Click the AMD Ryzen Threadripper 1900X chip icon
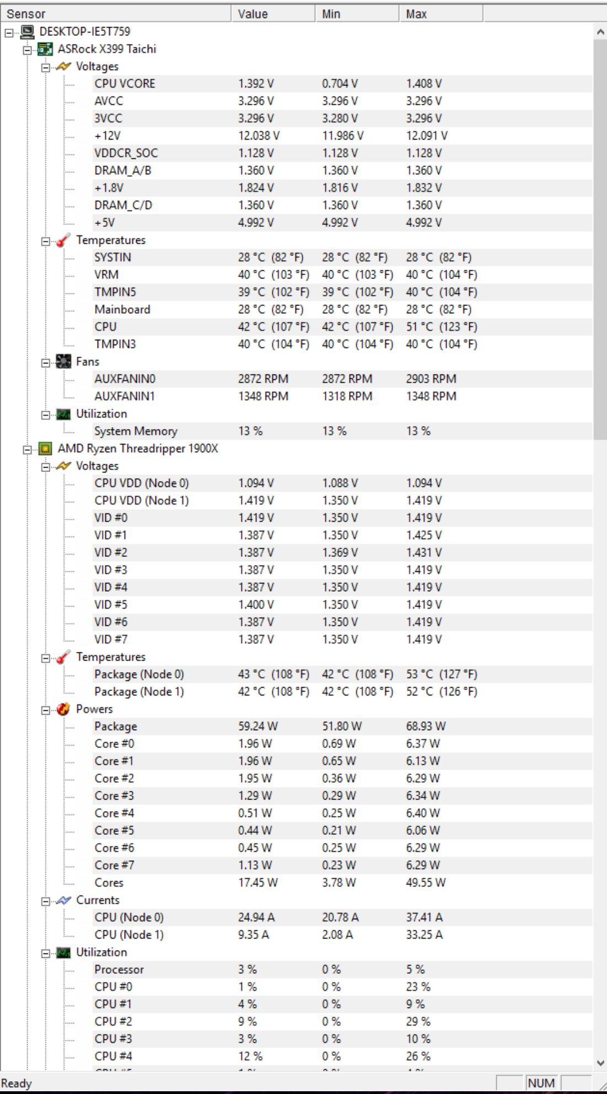 coord(45,448)
